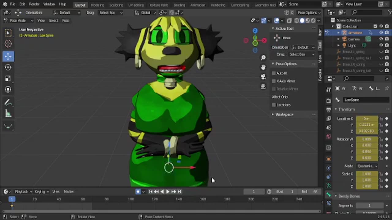Image resolution: width=392 pixels, height=220 pixels.
Task: Open the timeline Marker menu
Action: coord(69,192)
